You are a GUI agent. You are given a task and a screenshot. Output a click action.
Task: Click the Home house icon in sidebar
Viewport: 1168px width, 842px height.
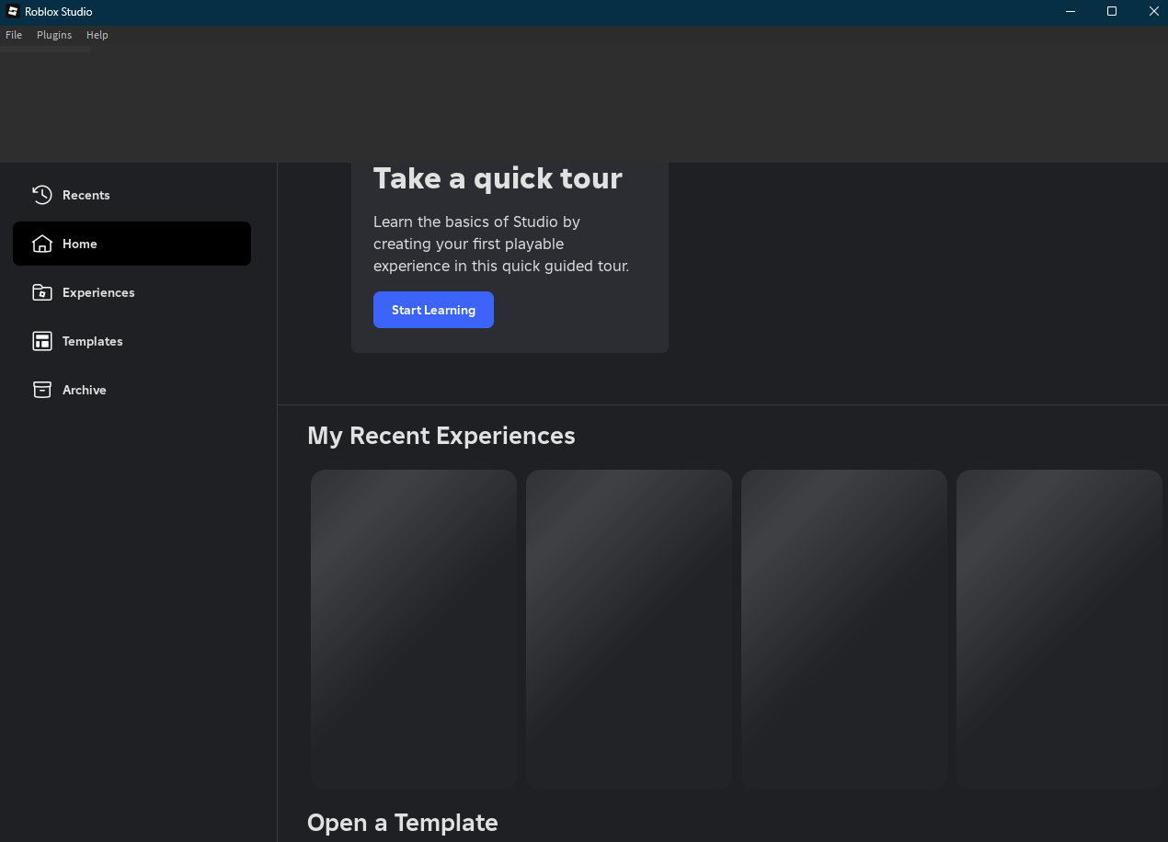pos(41,244)
